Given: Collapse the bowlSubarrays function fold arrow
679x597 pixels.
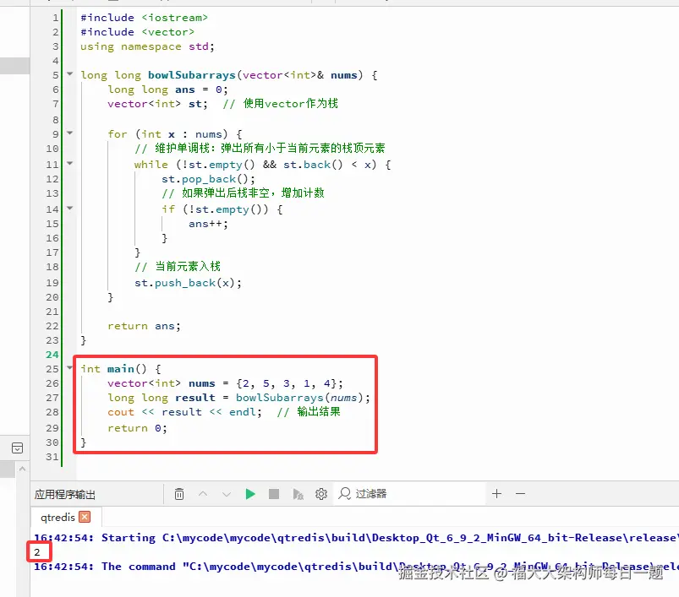Looking at the screenshot, I should pyautogui.click(x=69, y=74).
